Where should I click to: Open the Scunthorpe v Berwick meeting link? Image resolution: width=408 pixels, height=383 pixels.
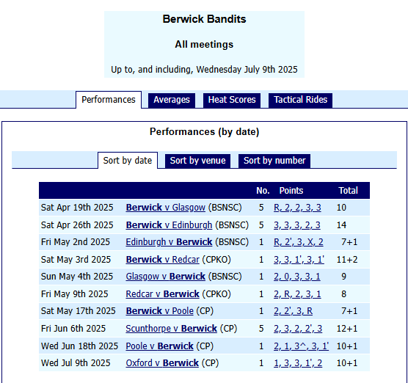point(172,329)
